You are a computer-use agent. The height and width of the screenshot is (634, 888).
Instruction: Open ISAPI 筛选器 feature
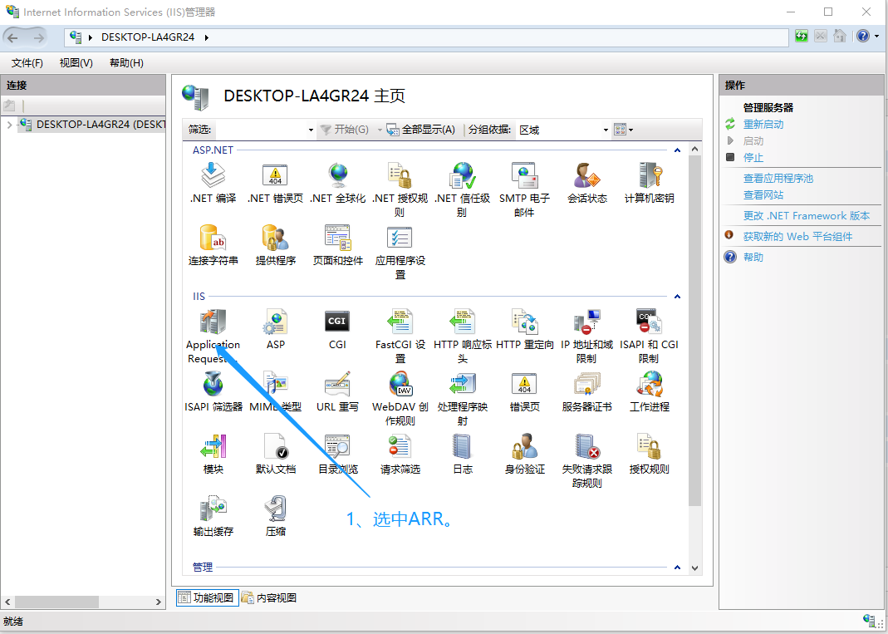click(x=213, y=391)
